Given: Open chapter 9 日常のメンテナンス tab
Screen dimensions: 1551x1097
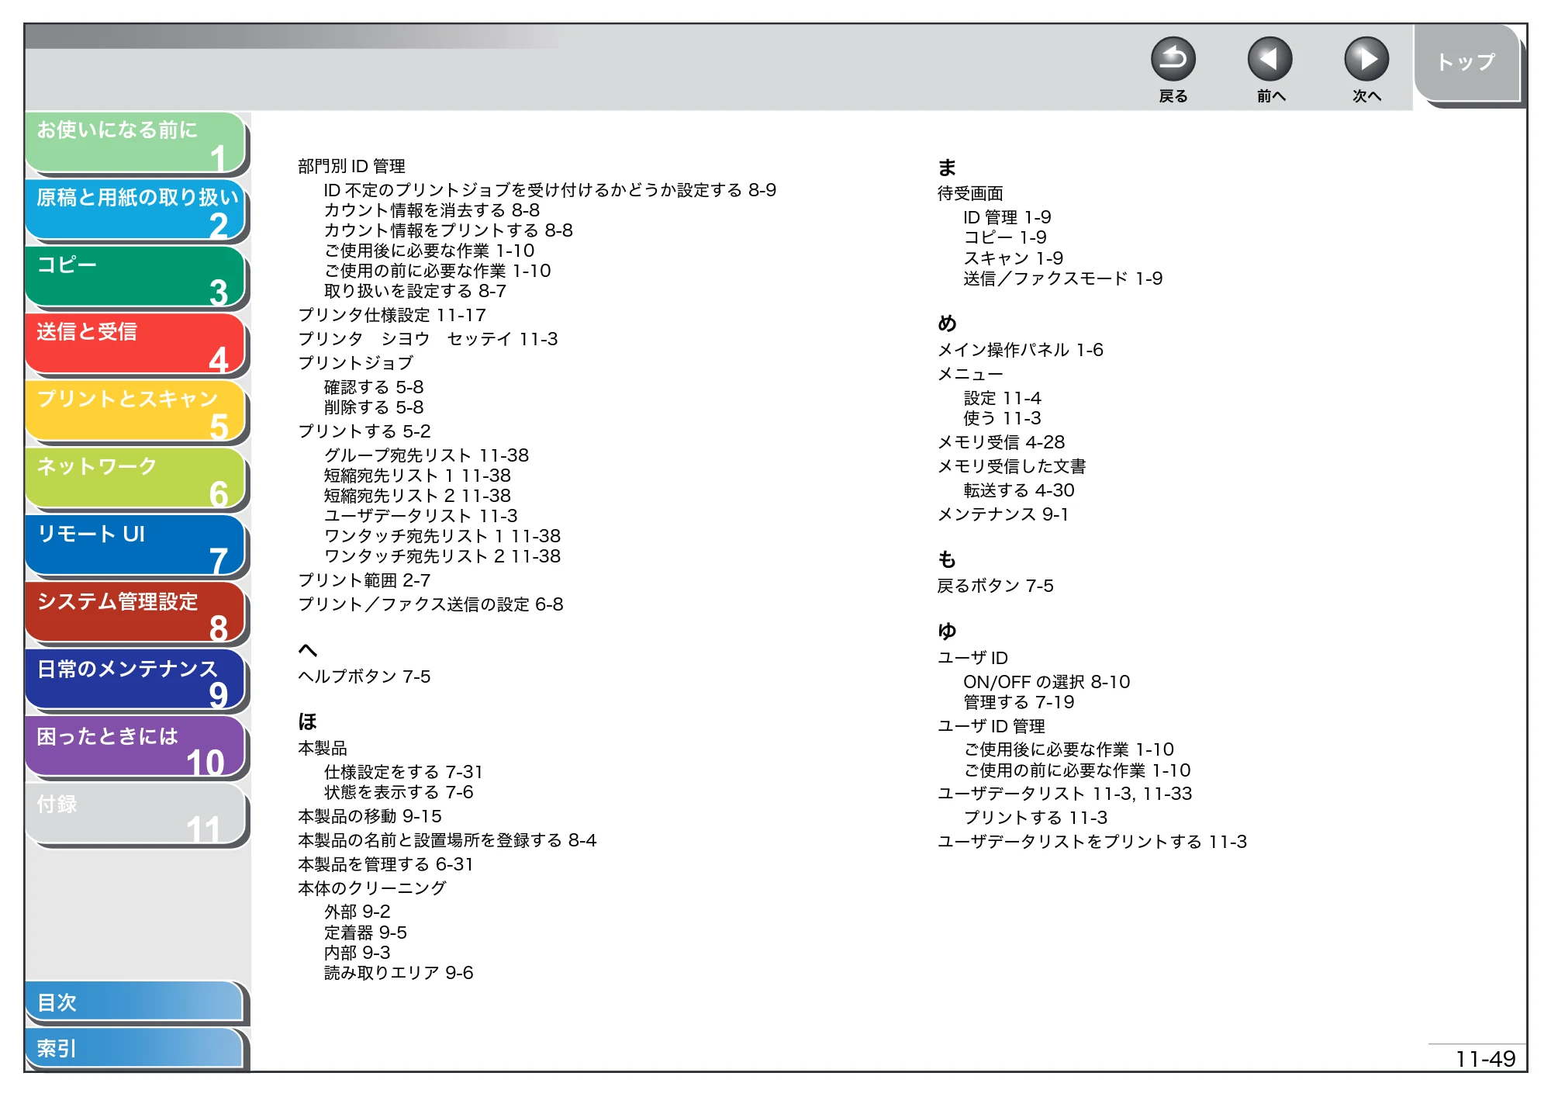Looking at the screenshot, I should click(x=136, y=681).
